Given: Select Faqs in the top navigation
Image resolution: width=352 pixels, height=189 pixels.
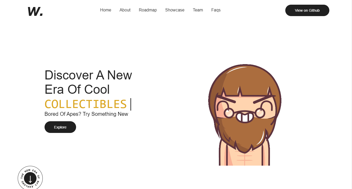Looking at the screenshot, I should [216, 10].
